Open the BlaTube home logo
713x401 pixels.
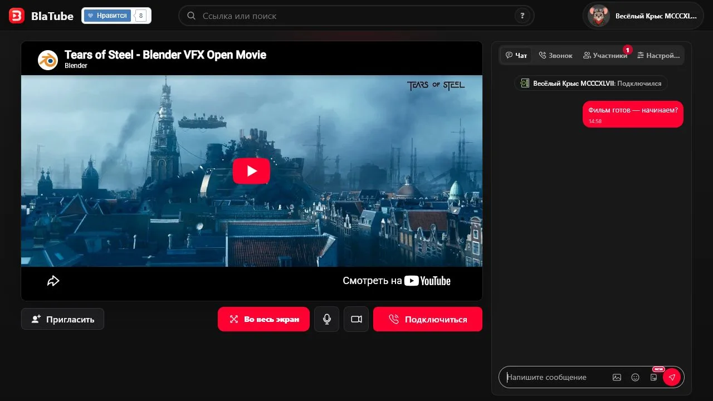pos(41,16)
